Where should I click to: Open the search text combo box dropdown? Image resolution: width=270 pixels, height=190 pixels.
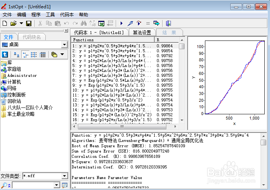57,185
